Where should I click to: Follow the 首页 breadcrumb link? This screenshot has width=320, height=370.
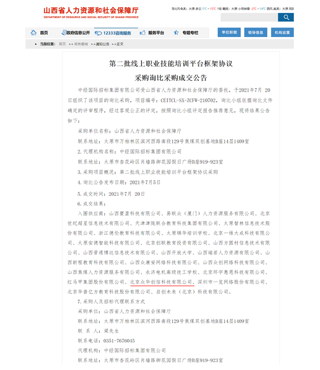tap(63, 44)
